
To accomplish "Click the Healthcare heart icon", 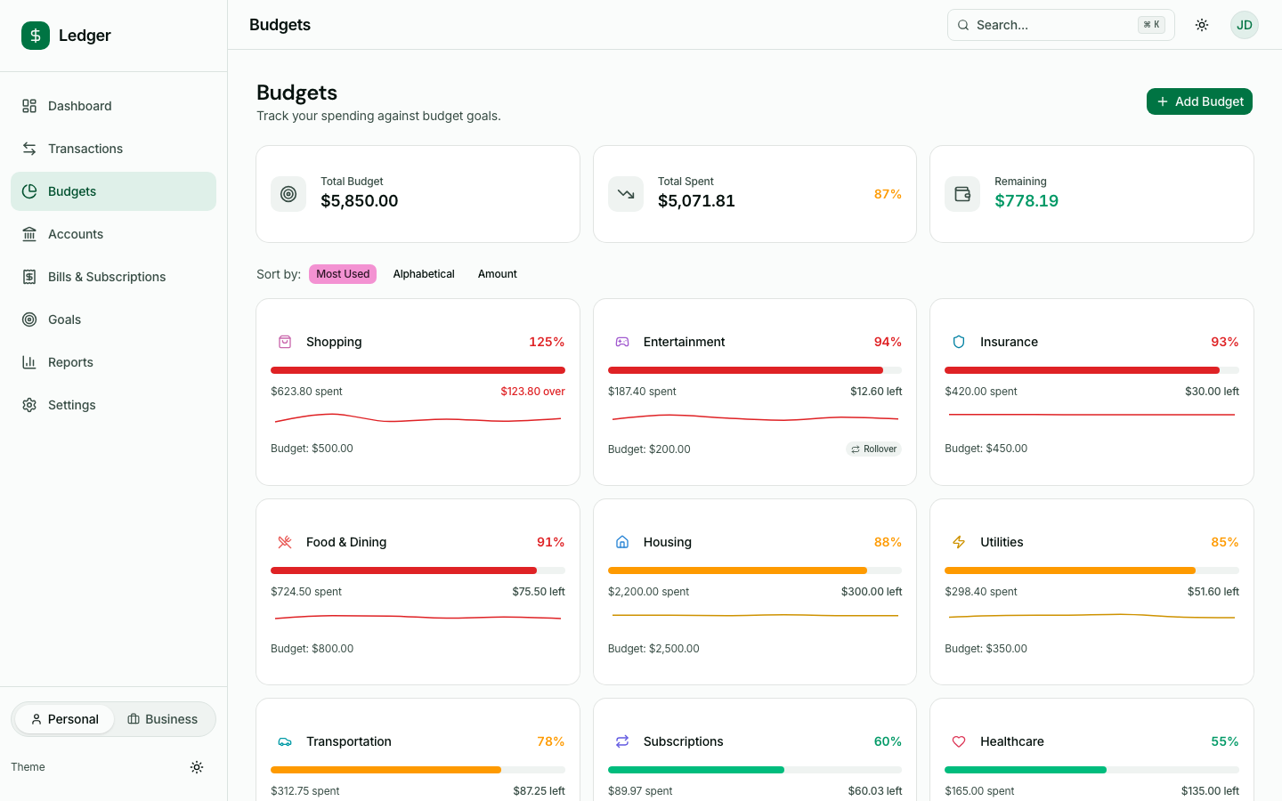I will [x=959, y=741].
